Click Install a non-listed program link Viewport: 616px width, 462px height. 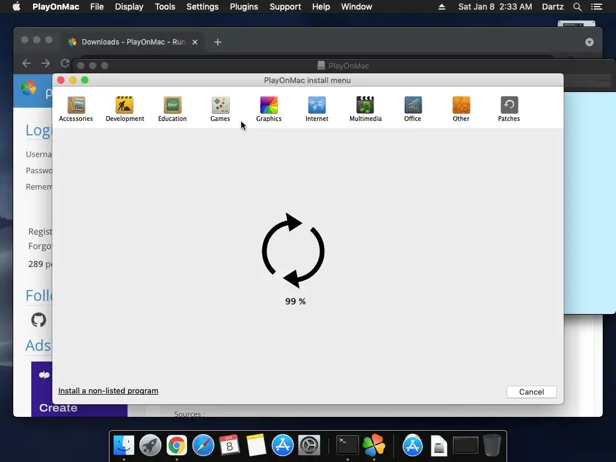click(108, 390)
